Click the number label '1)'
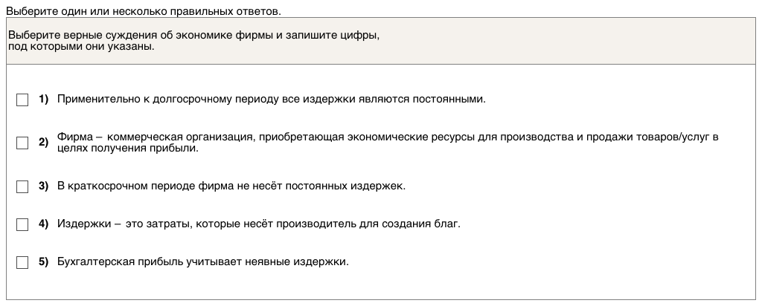This screenshot has height=306, width=762. [43, 100]
